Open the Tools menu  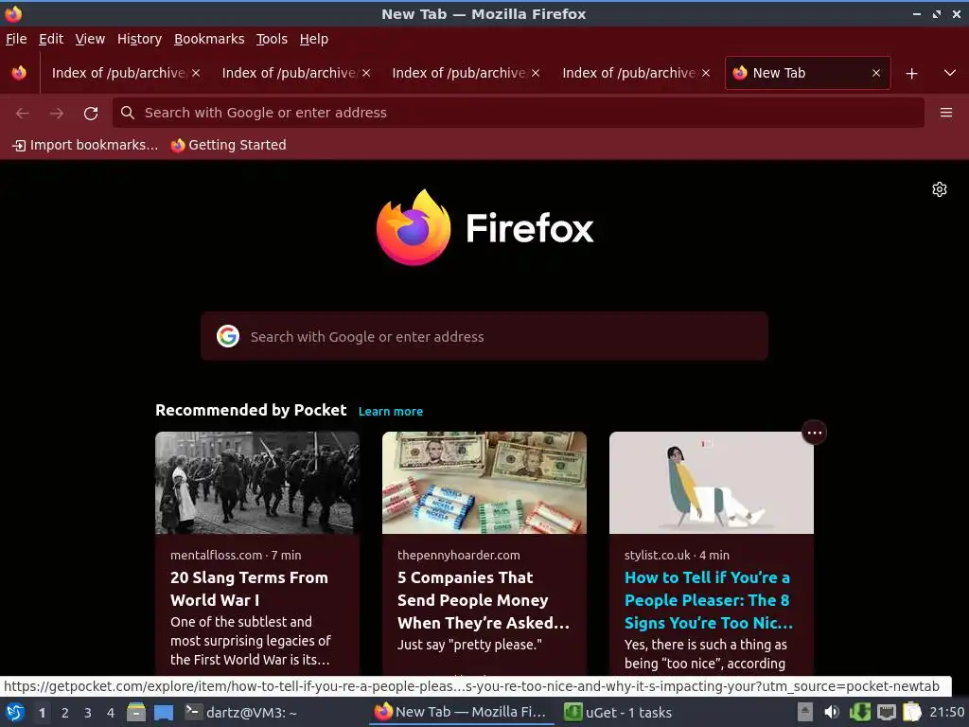click(x=272, y=39)
